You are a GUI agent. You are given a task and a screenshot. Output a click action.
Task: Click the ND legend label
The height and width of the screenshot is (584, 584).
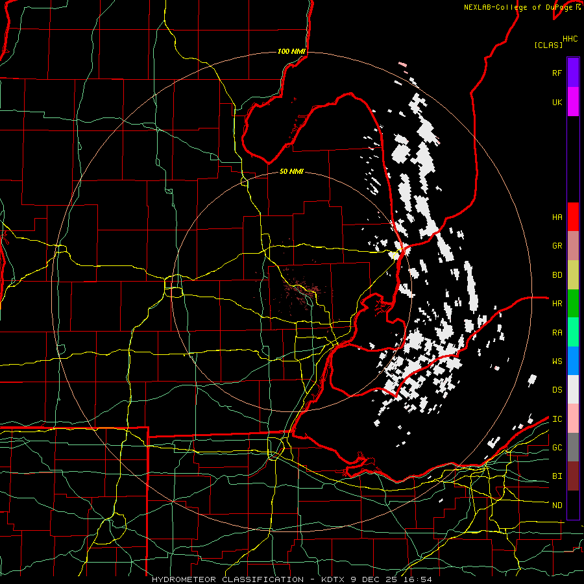click(557, 505)
